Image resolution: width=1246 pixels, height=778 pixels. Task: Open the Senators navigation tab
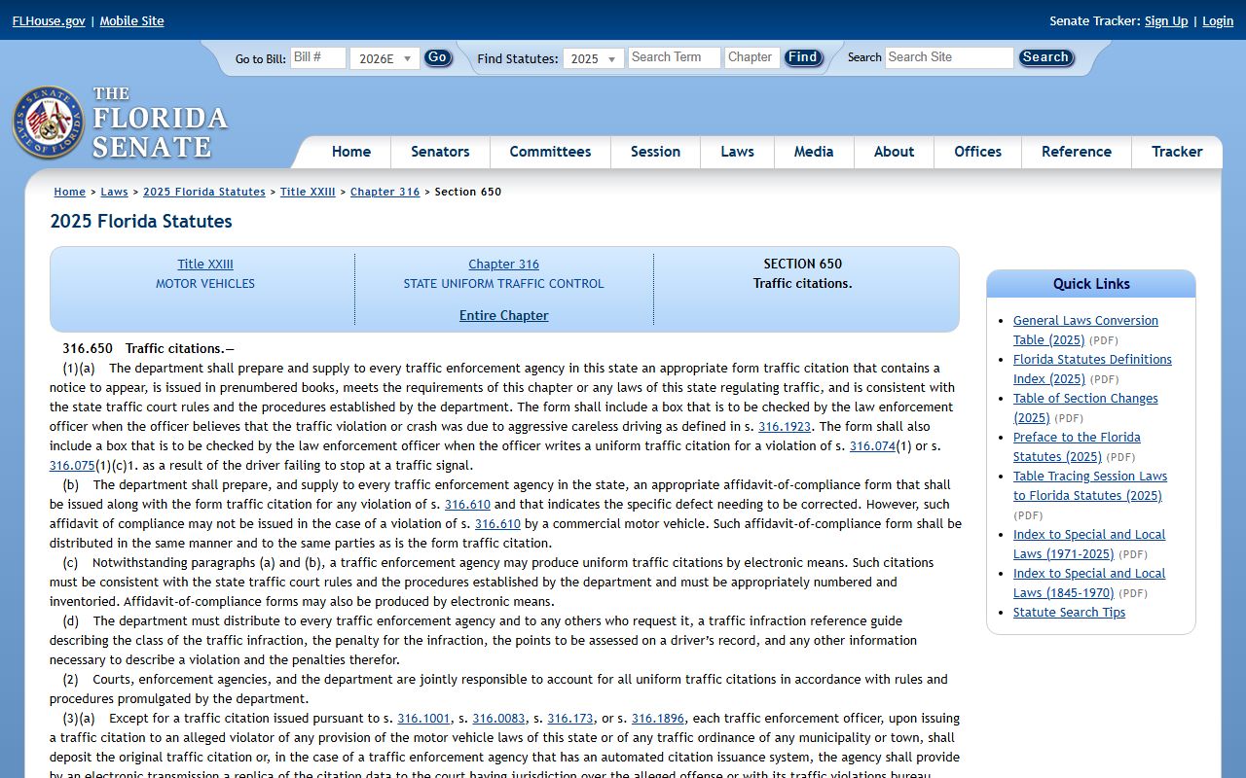440,152
